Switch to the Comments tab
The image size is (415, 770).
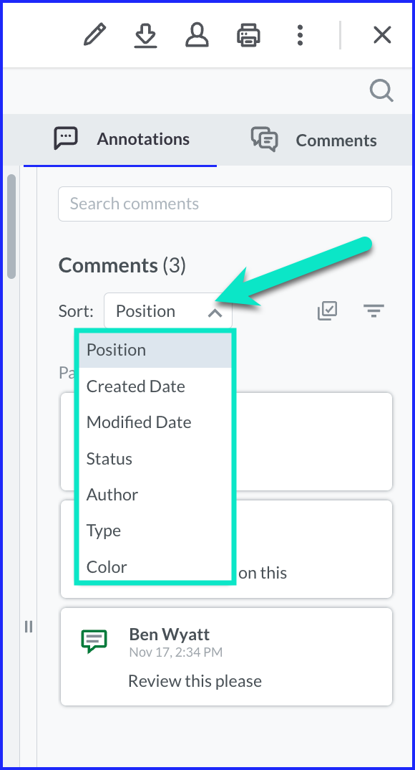coord(314,141)
